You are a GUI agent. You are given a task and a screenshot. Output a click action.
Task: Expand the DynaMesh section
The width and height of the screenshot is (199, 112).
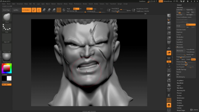tap(180, 42)
